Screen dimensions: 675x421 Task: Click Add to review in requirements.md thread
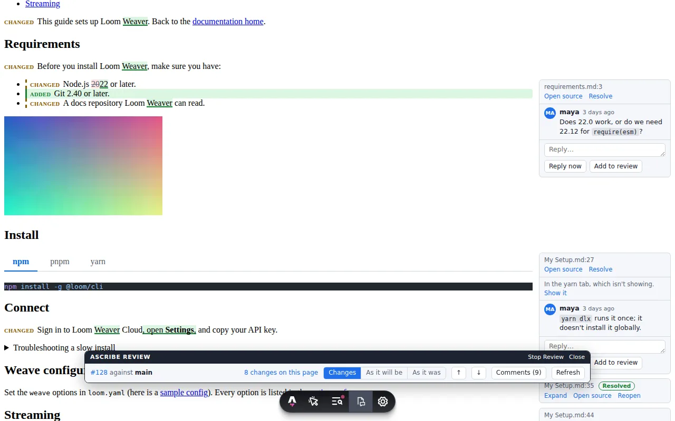coord(615,166)
